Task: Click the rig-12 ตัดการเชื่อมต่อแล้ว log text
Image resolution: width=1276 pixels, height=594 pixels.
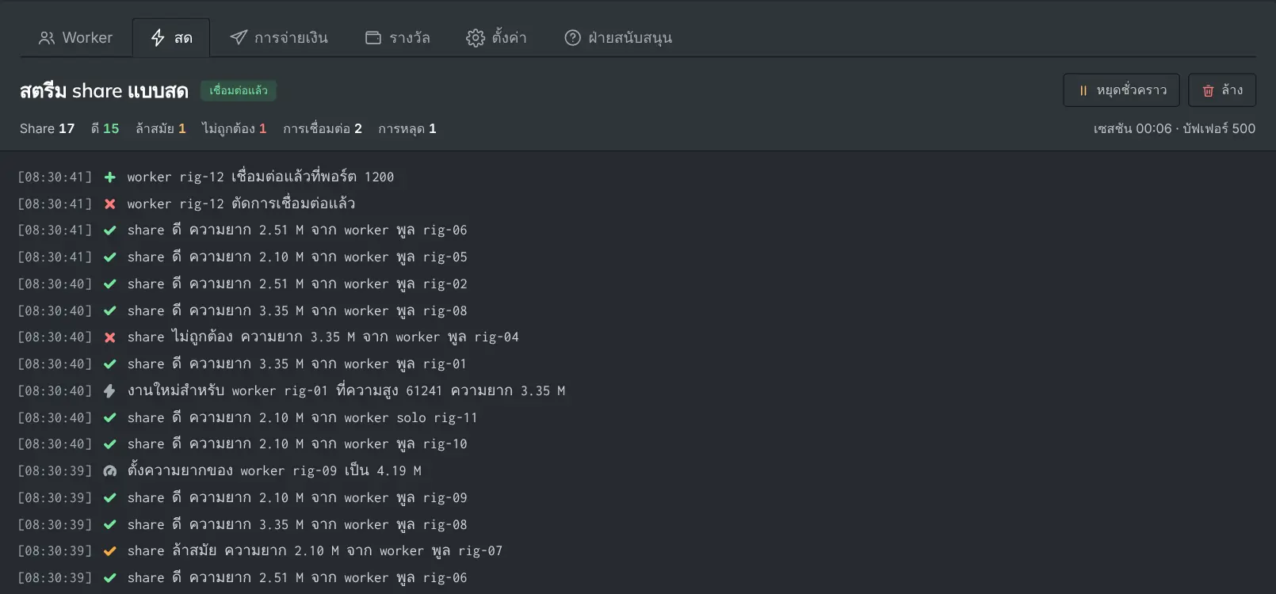Action: point(241,204)
